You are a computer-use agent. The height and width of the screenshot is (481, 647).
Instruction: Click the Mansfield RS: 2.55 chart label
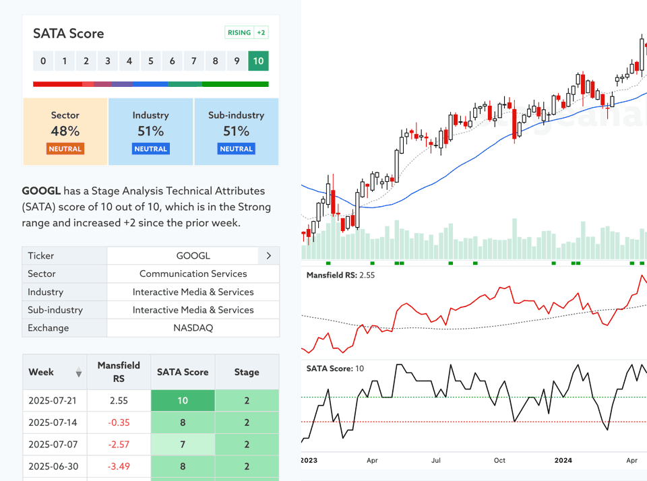pyautogui.click(x=340, y=276)
